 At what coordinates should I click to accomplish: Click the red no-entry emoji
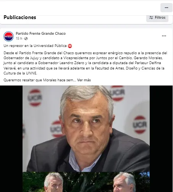(x=70, y=46)
